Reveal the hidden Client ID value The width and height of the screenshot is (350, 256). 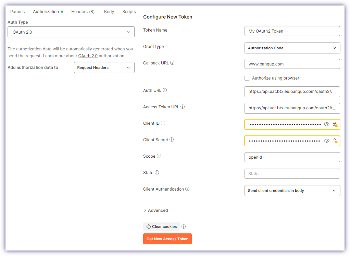pyautogui.click(x=326, y=124)
